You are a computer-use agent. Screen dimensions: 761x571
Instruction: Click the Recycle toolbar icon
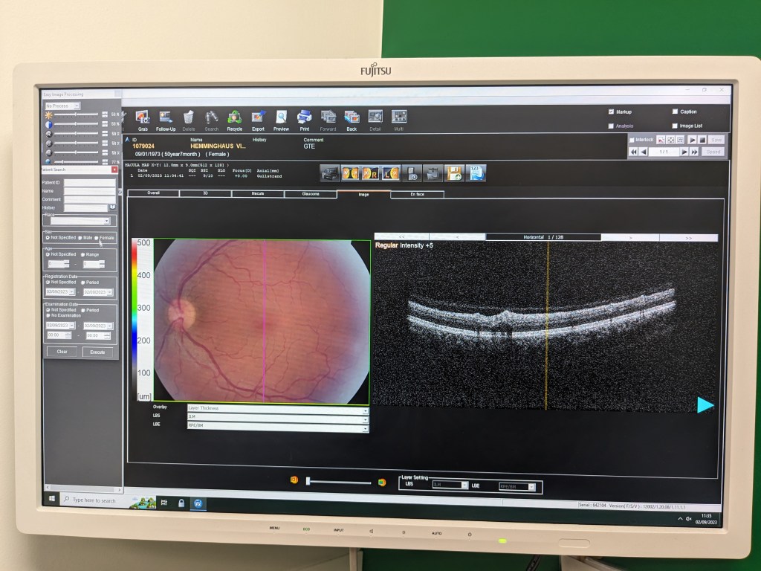coord(235,117)
